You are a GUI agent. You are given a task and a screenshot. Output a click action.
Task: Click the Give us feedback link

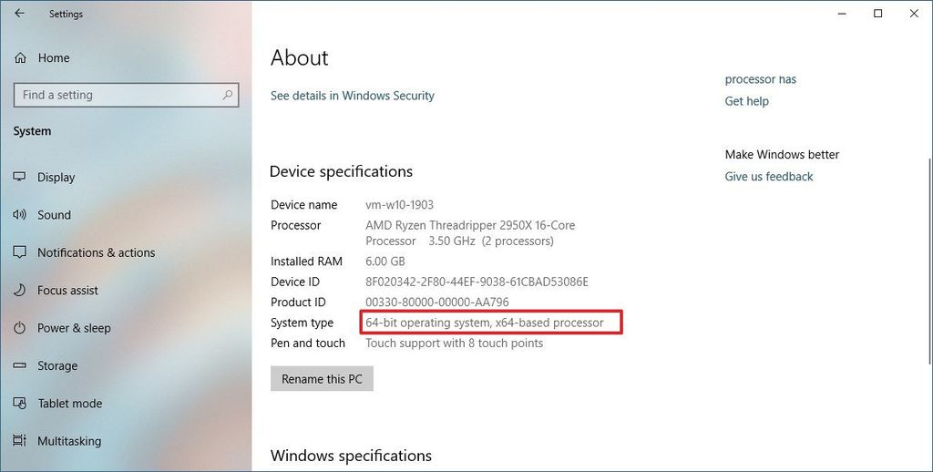(769, 177)
